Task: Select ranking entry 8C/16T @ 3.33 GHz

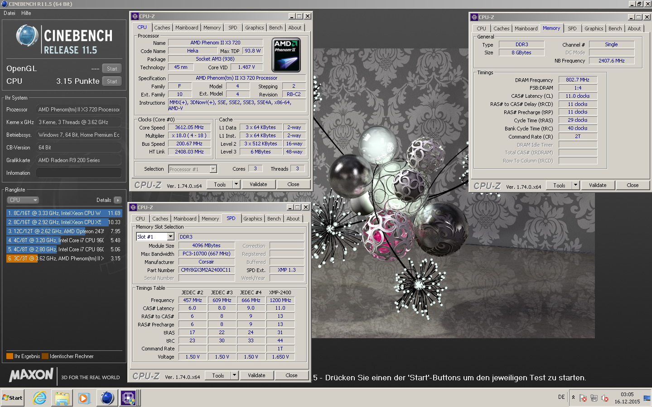Action: point(64,213)
